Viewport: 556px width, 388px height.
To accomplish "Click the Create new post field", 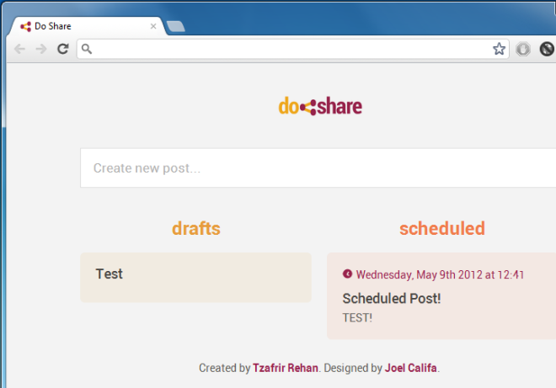I will (x=318, y=168).
